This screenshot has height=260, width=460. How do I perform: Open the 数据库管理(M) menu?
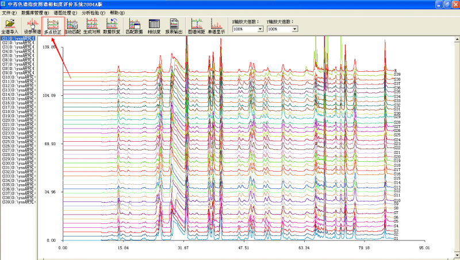35,13
